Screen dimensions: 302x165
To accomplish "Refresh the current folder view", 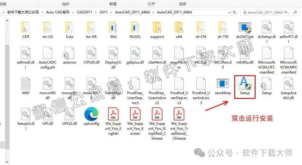I will click(x=234, y=12).
